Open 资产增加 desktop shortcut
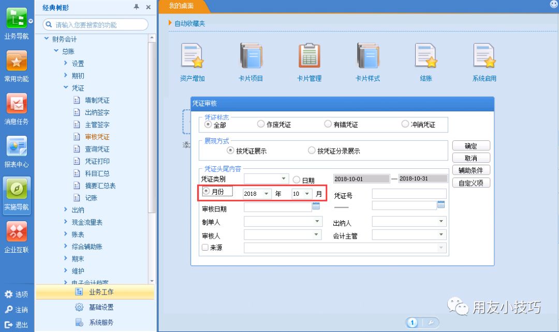 click(x=192, y=62)
